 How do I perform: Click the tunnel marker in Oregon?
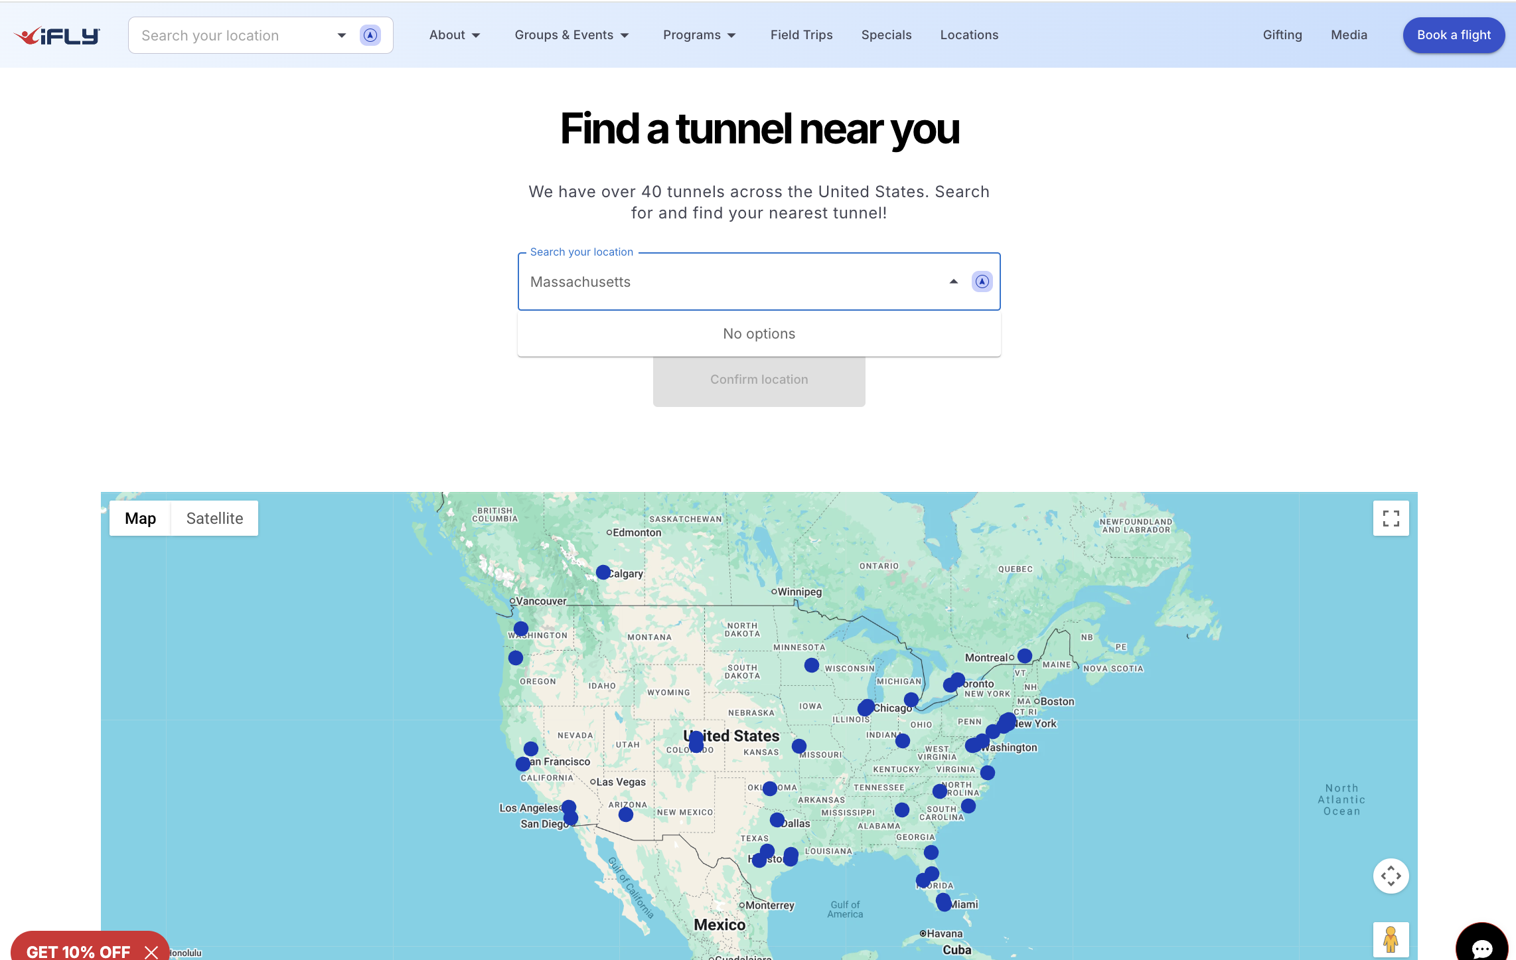click(x=515, y=658)
